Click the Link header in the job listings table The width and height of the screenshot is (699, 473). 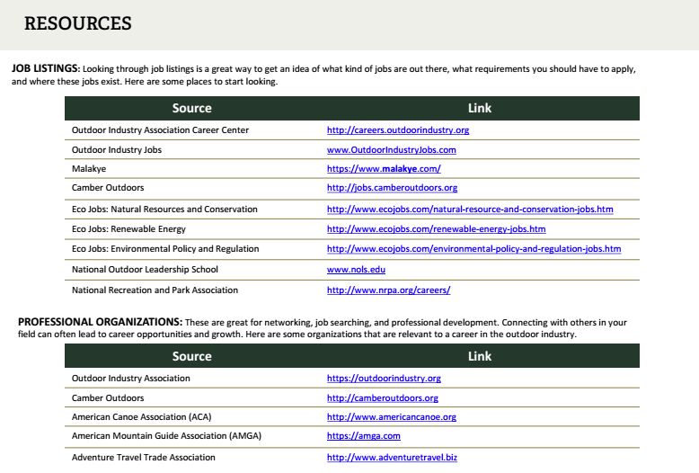click(479, 109)
